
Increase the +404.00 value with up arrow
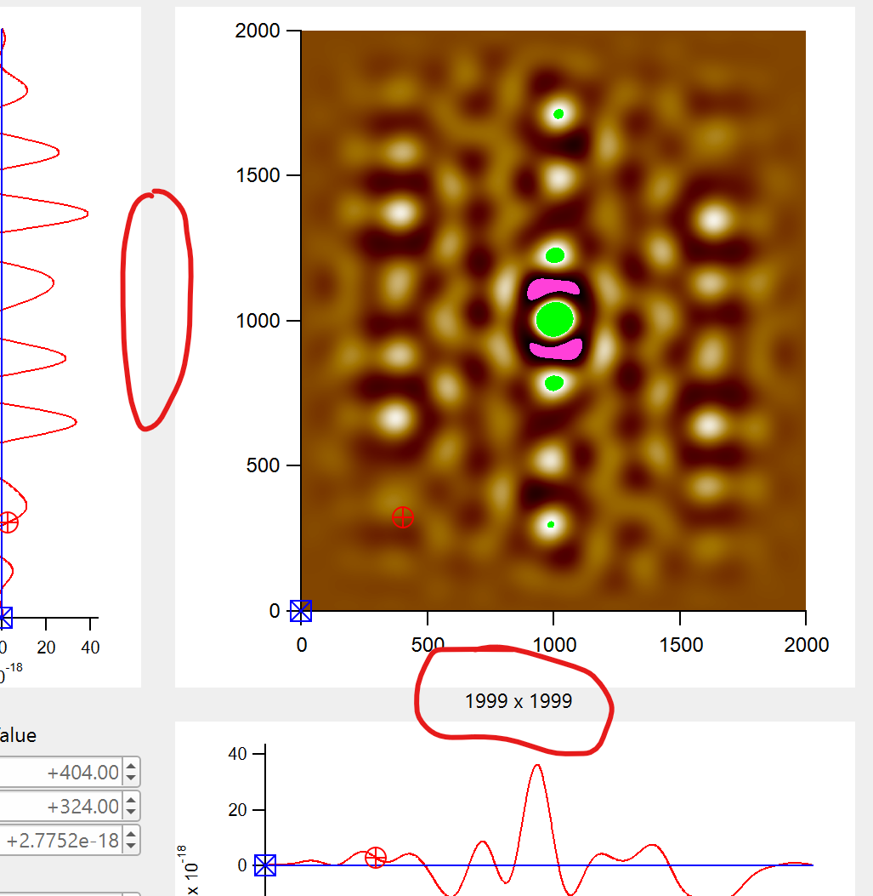click(x=131, y=768)
